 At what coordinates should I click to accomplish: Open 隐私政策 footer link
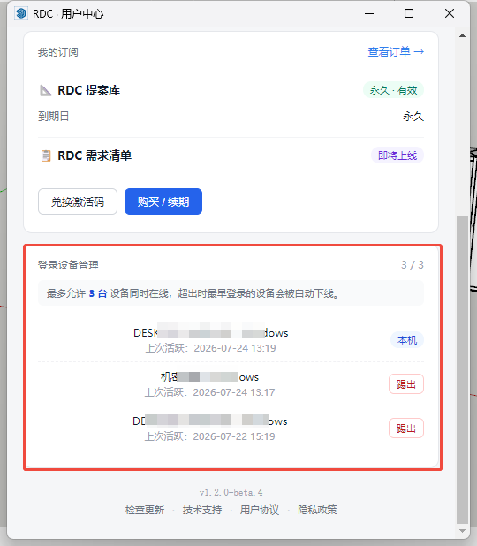[317, 510]
